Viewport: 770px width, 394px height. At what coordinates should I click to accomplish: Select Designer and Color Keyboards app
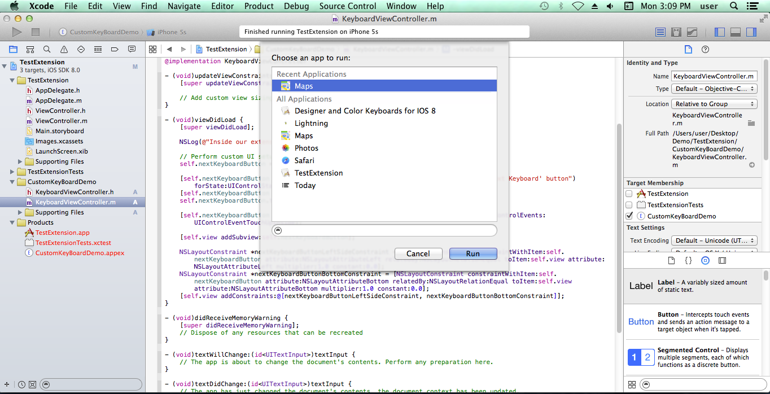(384, 111)
